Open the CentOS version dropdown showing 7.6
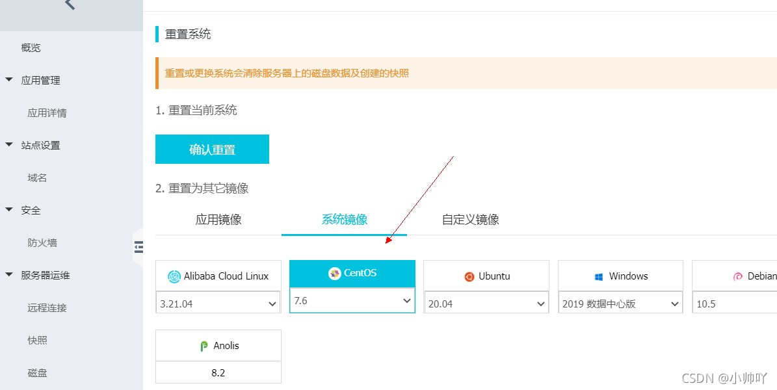 point(352,300)
